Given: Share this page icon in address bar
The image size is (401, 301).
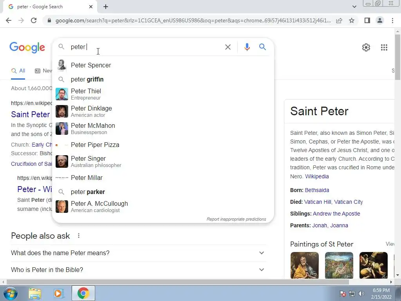Looking at the screenshot, I should (339, 20).
